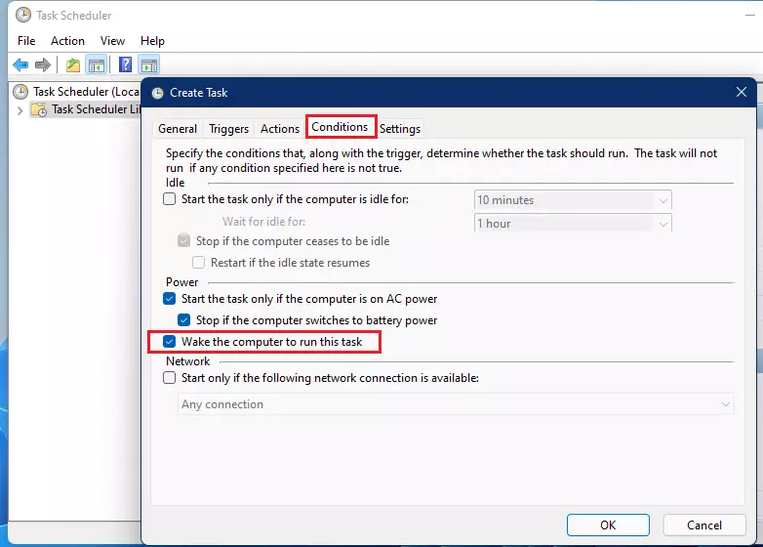Toggle Restart if the idle state resumes
Screen dimensions: 763x547
[198, 263]
